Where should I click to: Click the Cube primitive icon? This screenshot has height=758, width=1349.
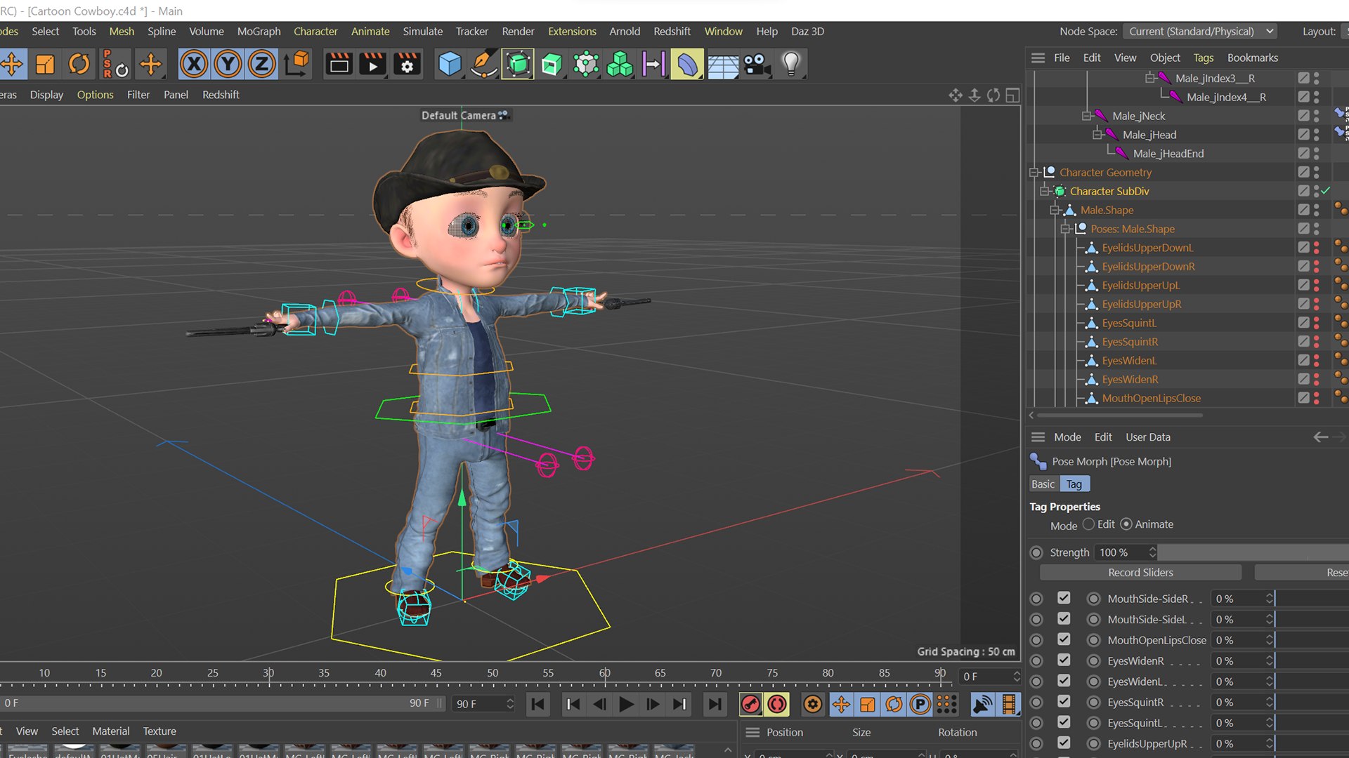450,65
